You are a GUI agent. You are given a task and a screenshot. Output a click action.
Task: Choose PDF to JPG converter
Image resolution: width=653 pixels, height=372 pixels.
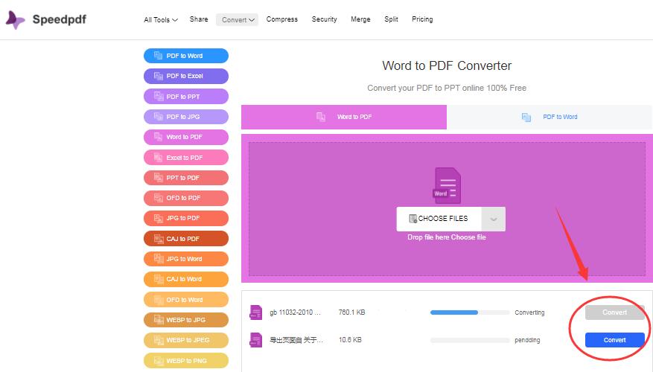tap(186, 117)
